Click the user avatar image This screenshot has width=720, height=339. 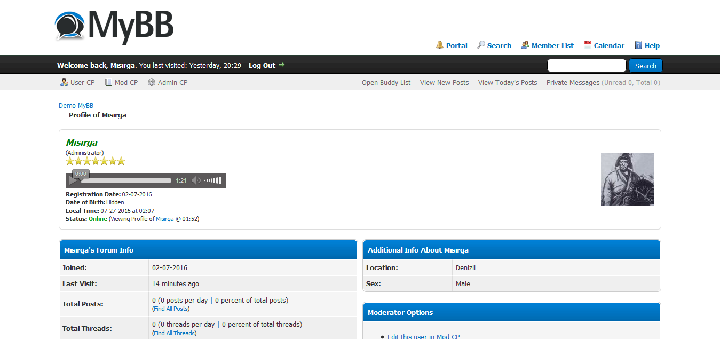(627, 179)
